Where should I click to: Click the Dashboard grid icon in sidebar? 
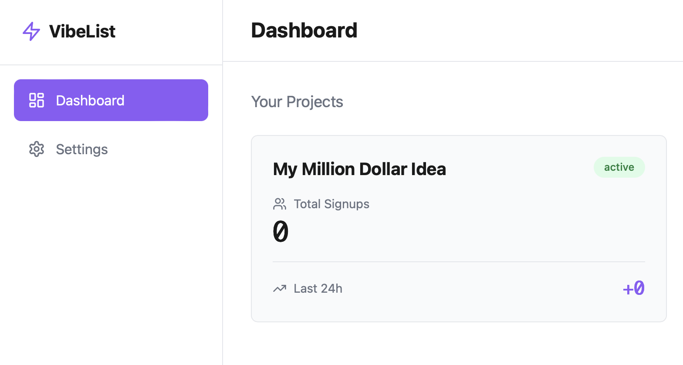point(37,100)
